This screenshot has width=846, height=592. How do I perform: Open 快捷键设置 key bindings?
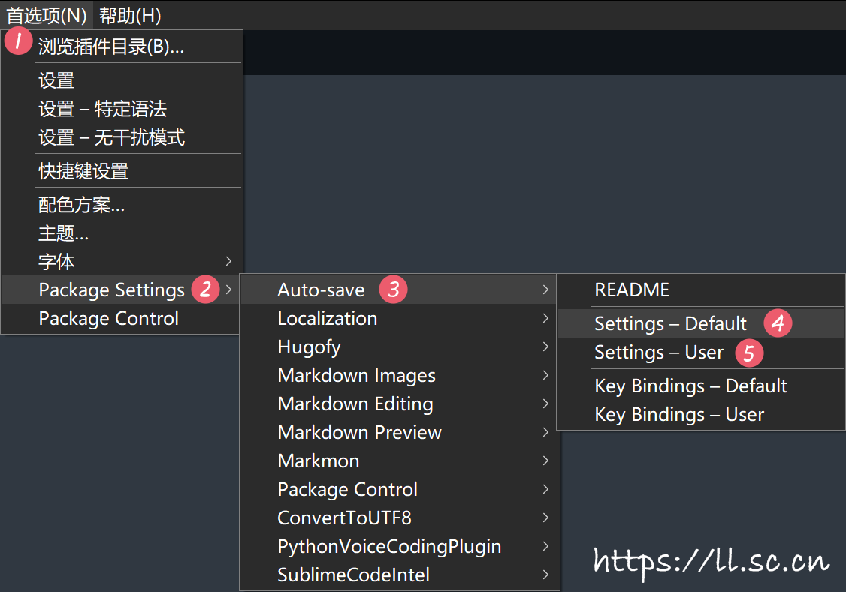click(x=83, y=170)
